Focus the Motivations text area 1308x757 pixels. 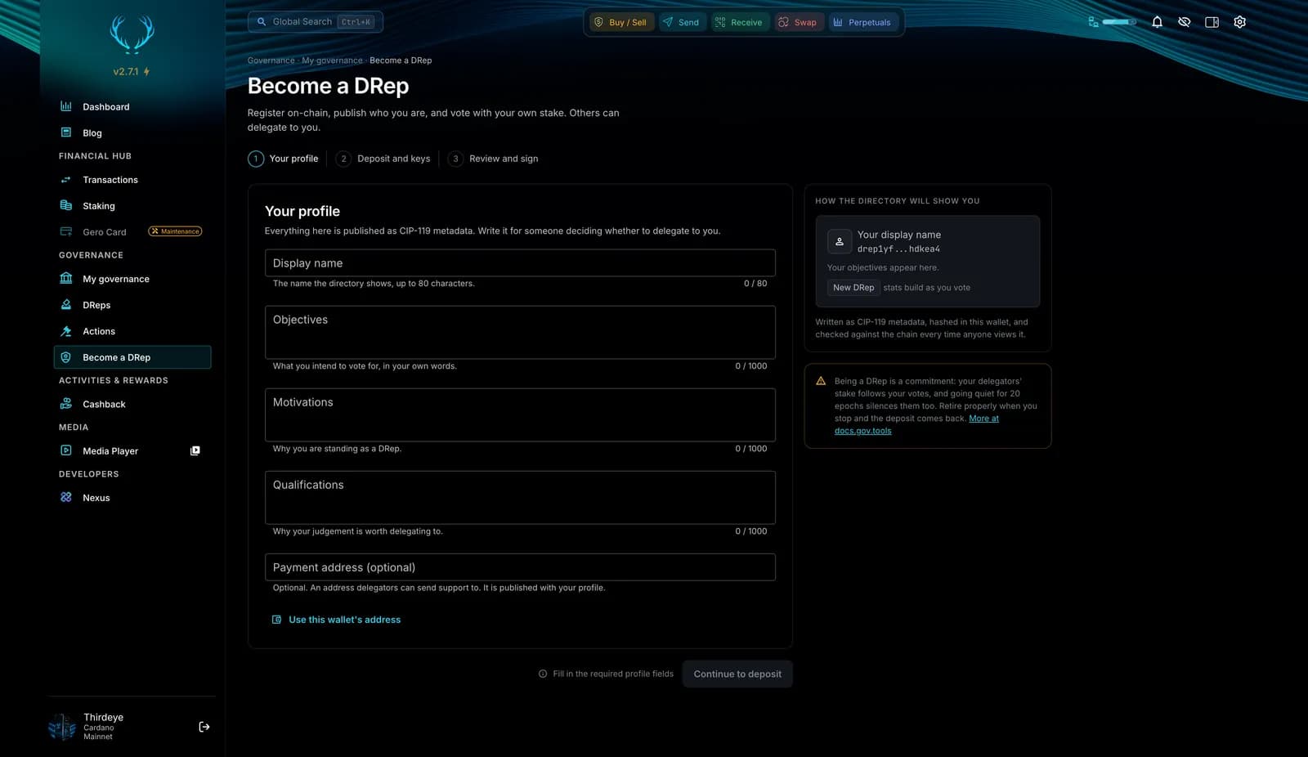[x=520, y=414]
